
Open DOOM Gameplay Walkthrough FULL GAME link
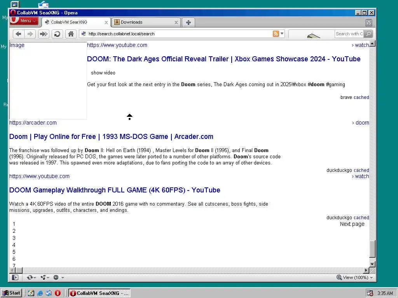click(x=115, y=190)
